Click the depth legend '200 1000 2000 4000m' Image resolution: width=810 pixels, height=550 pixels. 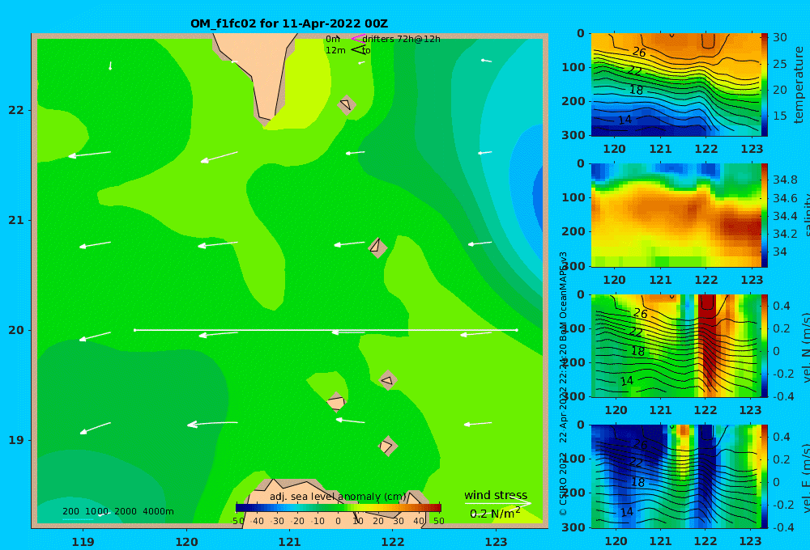tap(118, 511)
